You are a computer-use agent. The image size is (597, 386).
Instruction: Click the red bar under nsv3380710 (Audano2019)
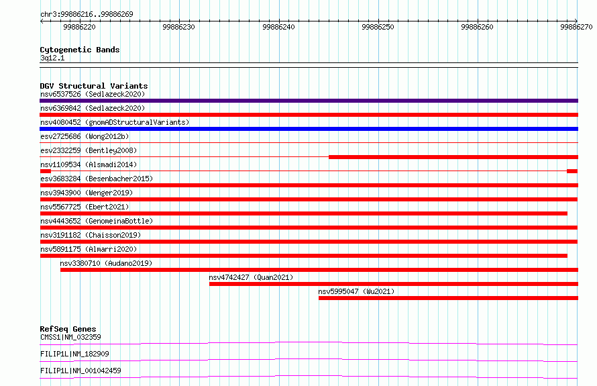pyautogui.click(x=319, y=270)
